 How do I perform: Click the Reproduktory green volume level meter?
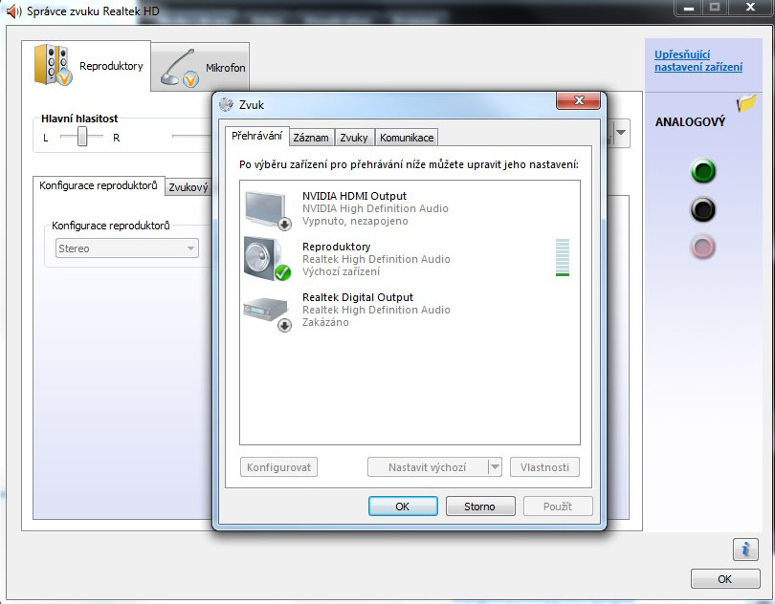[x=563, y=257]
